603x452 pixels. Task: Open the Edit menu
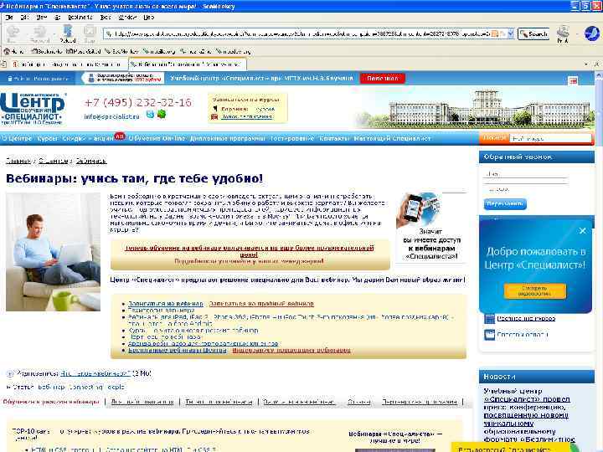pos(24,18)
